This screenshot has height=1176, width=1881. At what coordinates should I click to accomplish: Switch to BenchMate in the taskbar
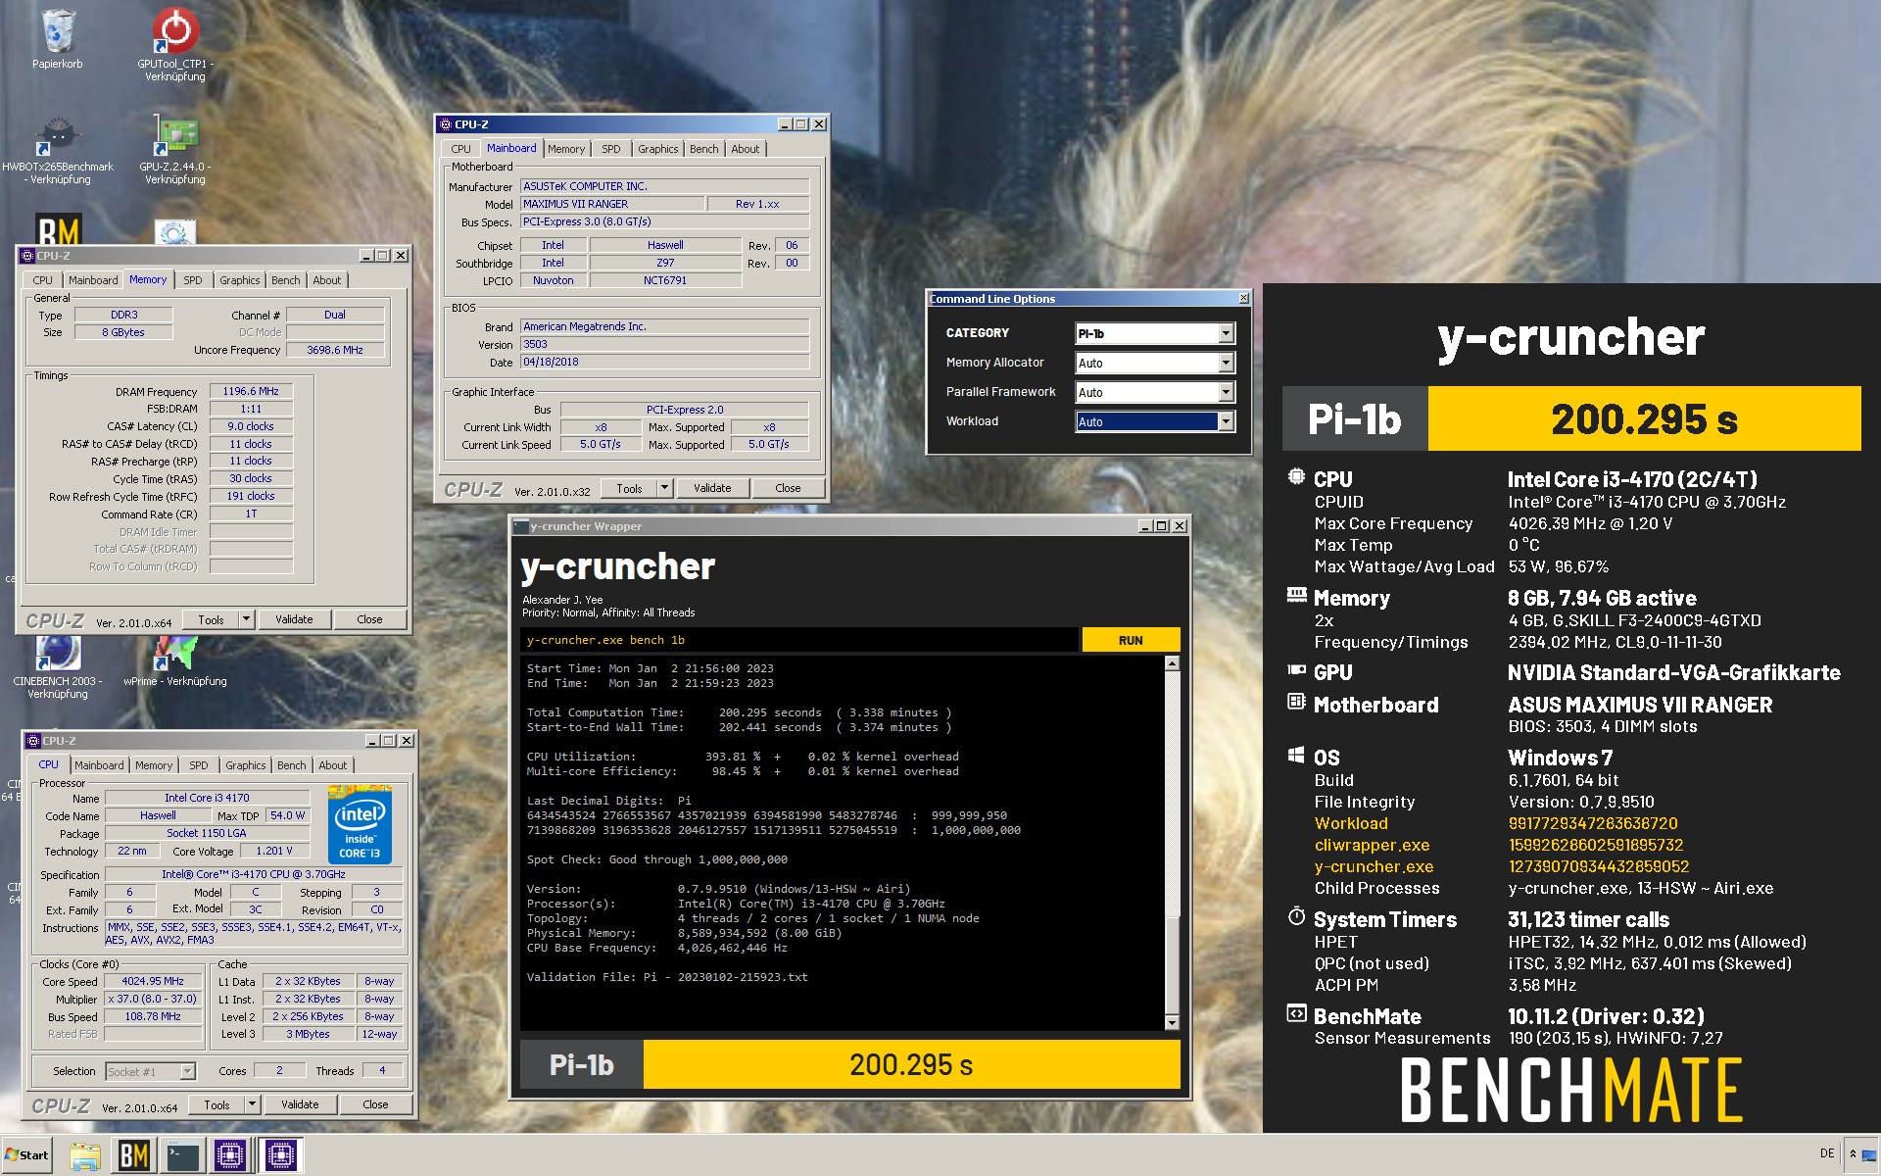[134, 1155]
